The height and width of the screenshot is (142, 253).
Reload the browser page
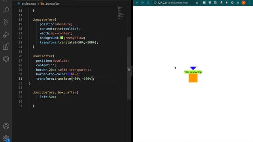(x=148, y=3)
